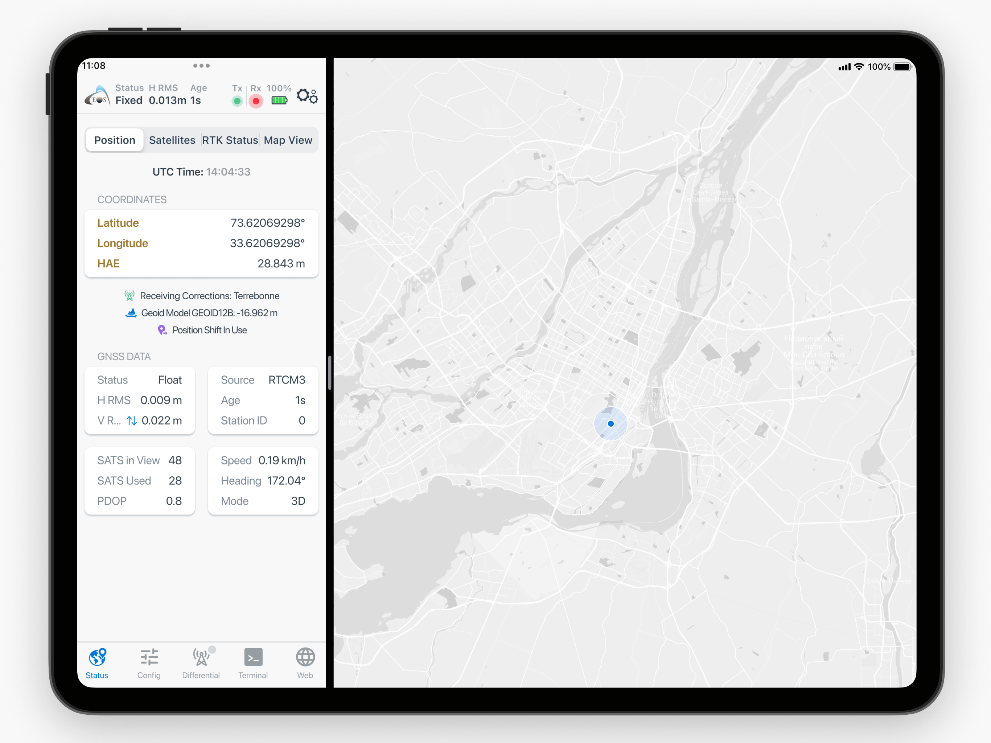Open the Terminal icon
The image size is (991, 743).
pyautogui.click(x=253, y=657)
